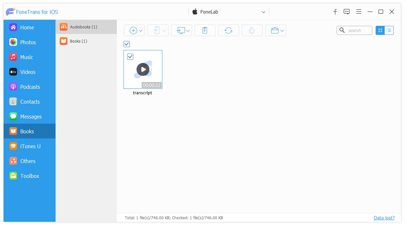Click the Apple device icon
The height and width of the screenshot is (226, 405).
click(x=195, y=12)
